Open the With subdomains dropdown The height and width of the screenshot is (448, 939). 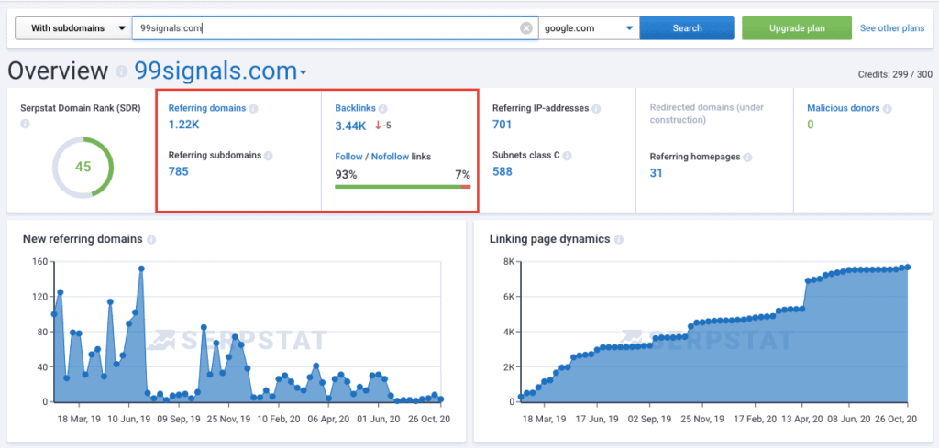pyautogui.click(x=72, y=28)
